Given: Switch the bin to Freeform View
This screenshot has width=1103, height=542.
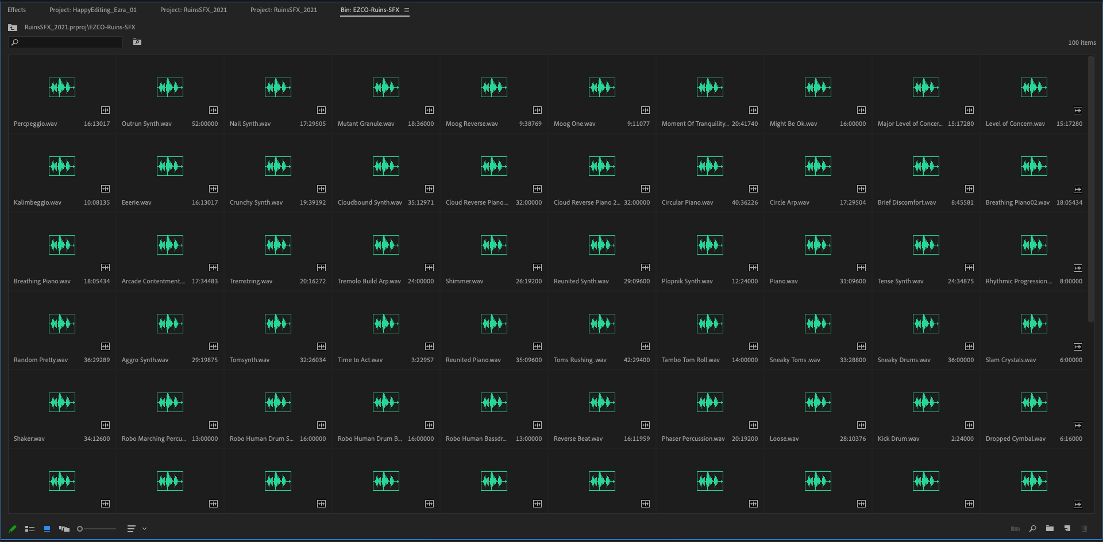Looking at the screenshot, I should tap(64, 529).
